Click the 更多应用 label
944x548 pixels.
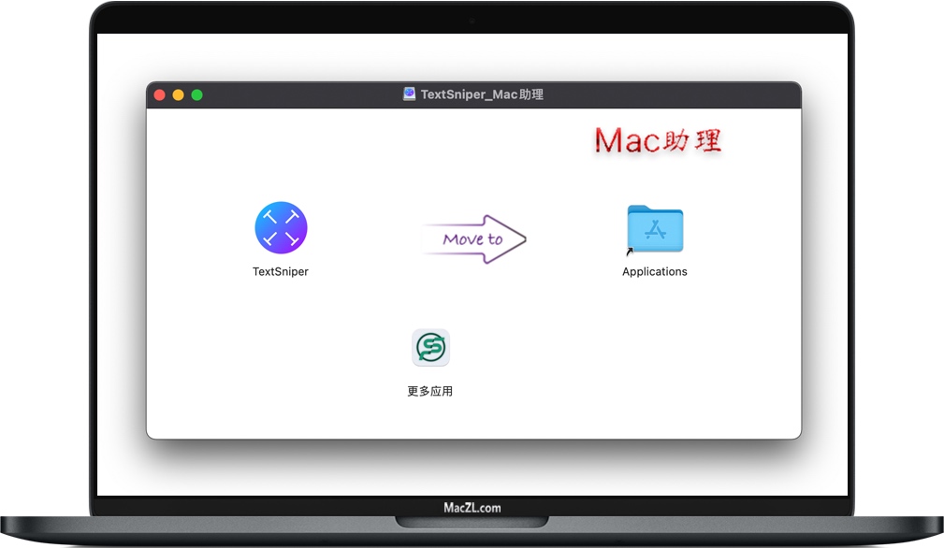point(429,392)
